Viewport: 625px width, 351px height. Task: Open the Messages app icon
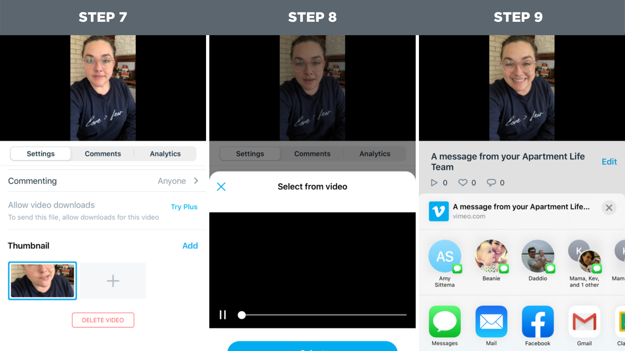pyautogui.click(x=445, y=321)
